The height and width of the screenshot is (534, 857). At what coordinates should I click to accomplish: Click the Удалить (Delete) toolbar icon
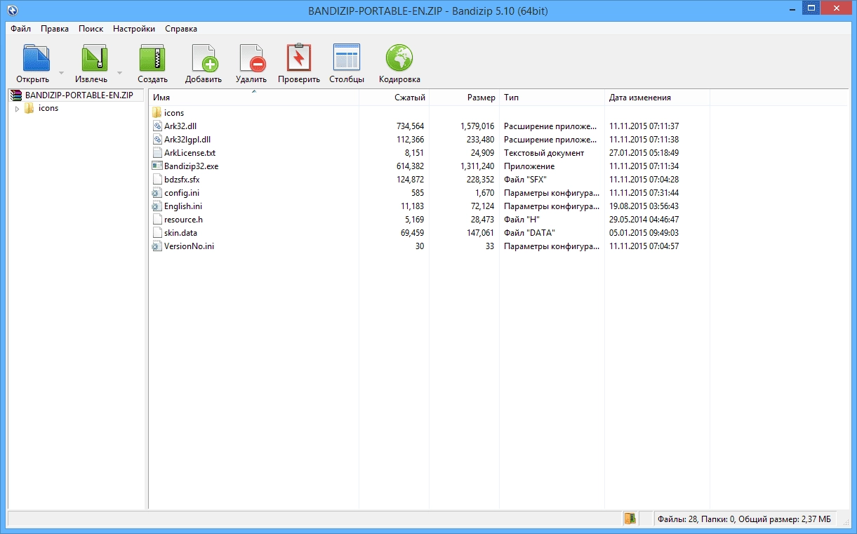coord(251,58)
